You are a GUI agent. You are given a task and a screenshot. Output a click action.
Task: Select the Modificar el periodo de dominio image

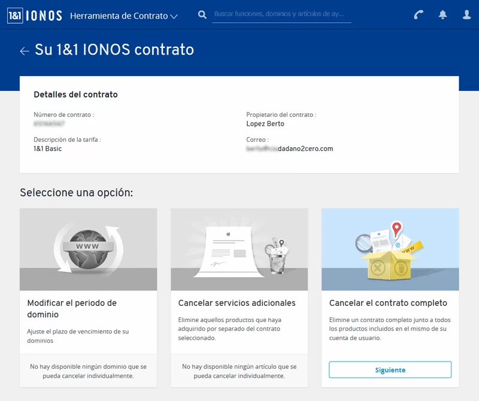click(x=88, y=249)
